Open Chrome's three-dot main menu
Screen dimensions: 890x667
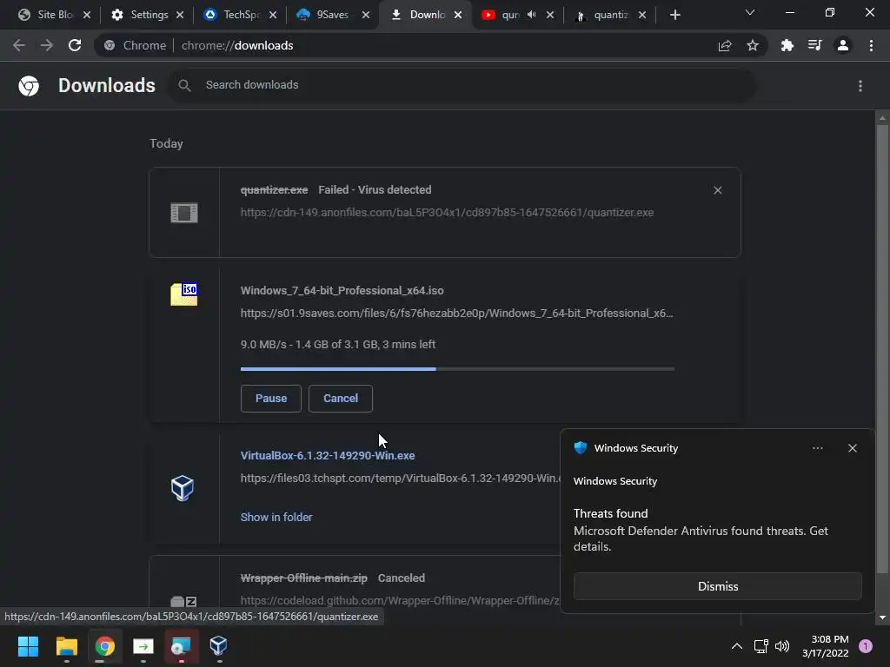tap(871, 45)
